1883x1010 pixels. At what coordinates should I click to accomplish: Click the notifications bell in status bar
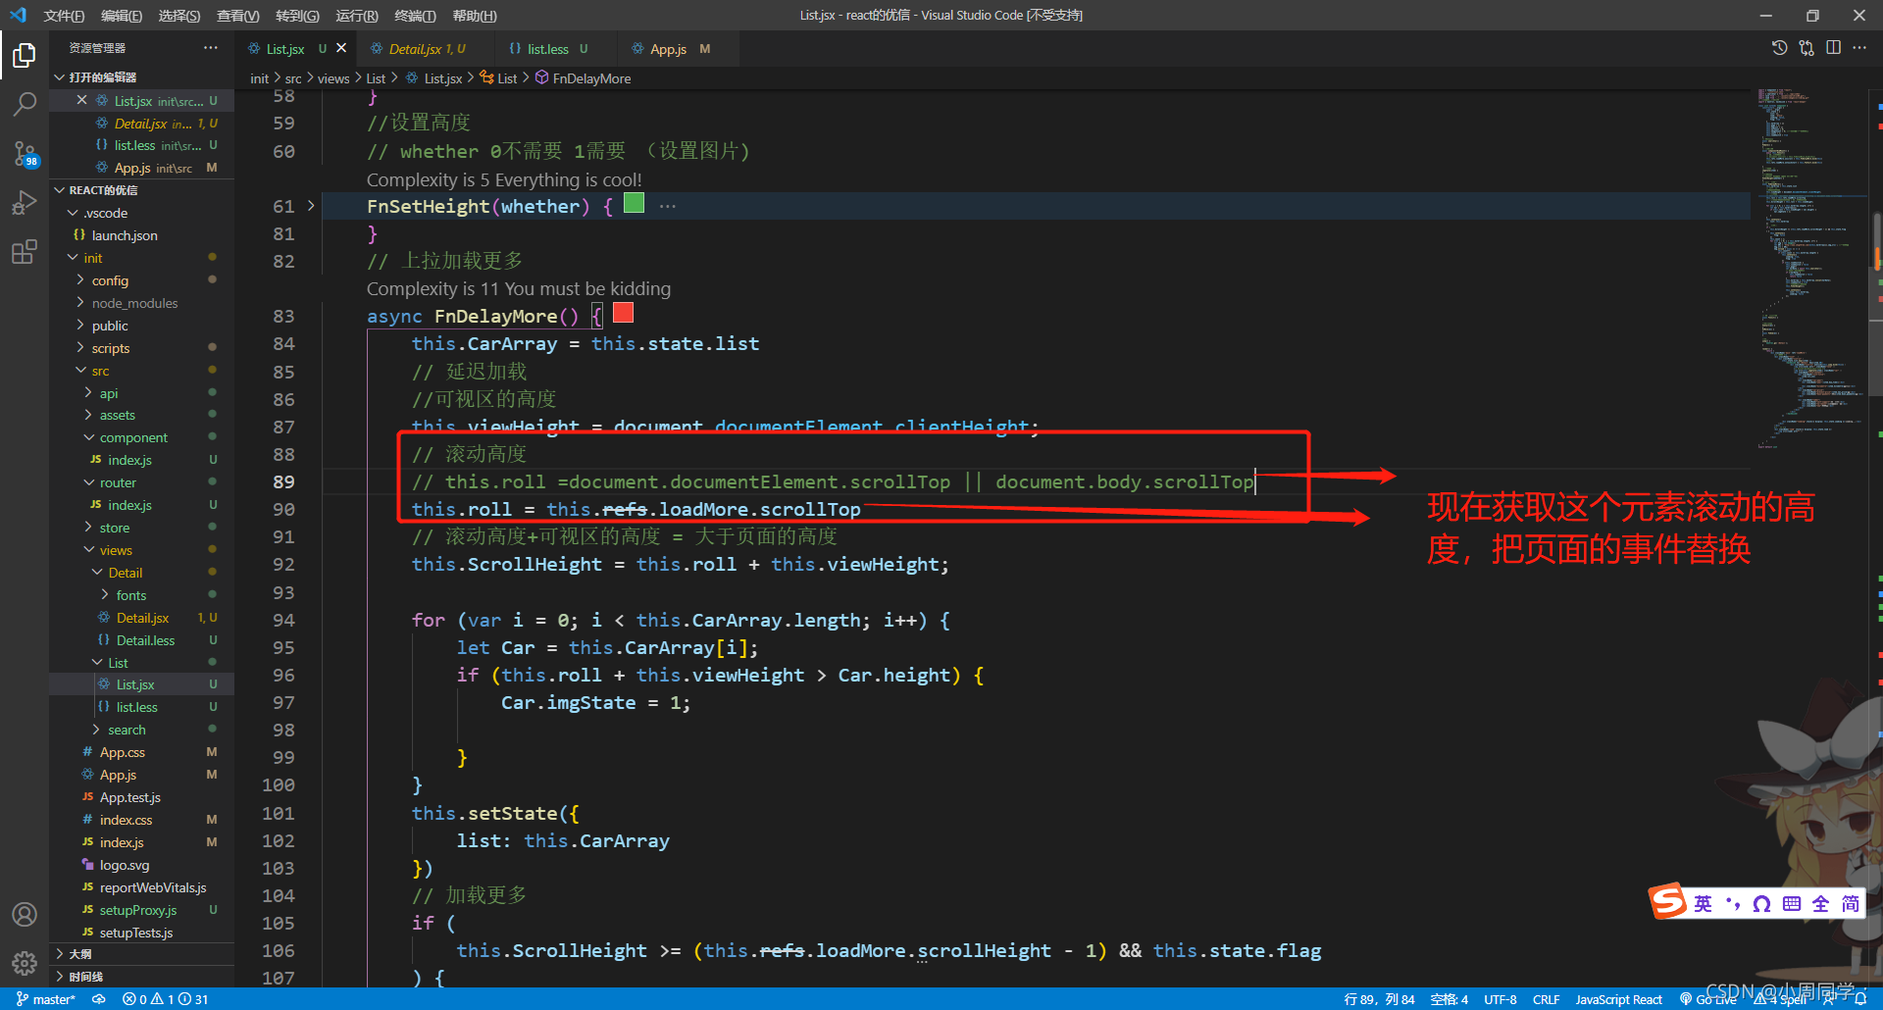point(1859,999)
